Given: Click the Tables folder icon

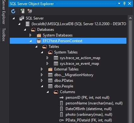Looking at the screenshot, I should (44, 47).
